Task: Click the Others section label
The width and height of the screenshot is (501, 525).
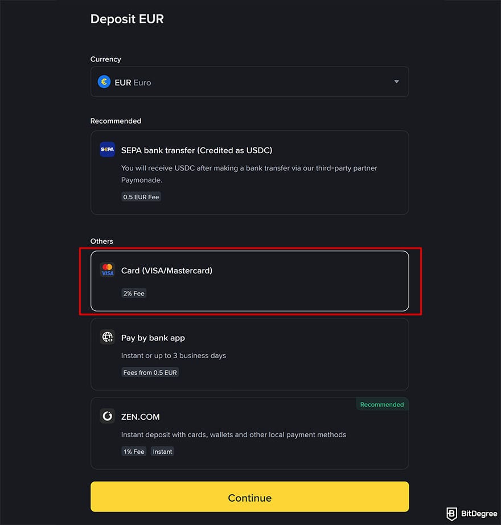Action: coord(101,241)
